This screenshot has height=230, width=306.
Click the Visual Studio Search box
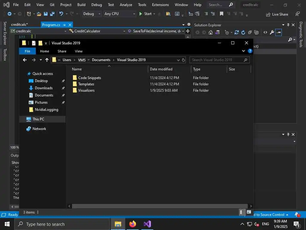[221, 5]
